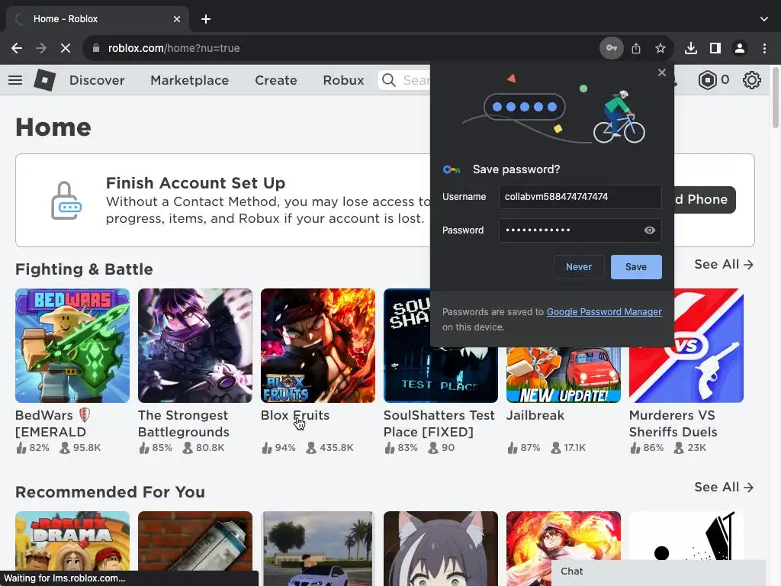Click the Add Phone button
This screenshot has height=586, width=781.
coord(704,200)
